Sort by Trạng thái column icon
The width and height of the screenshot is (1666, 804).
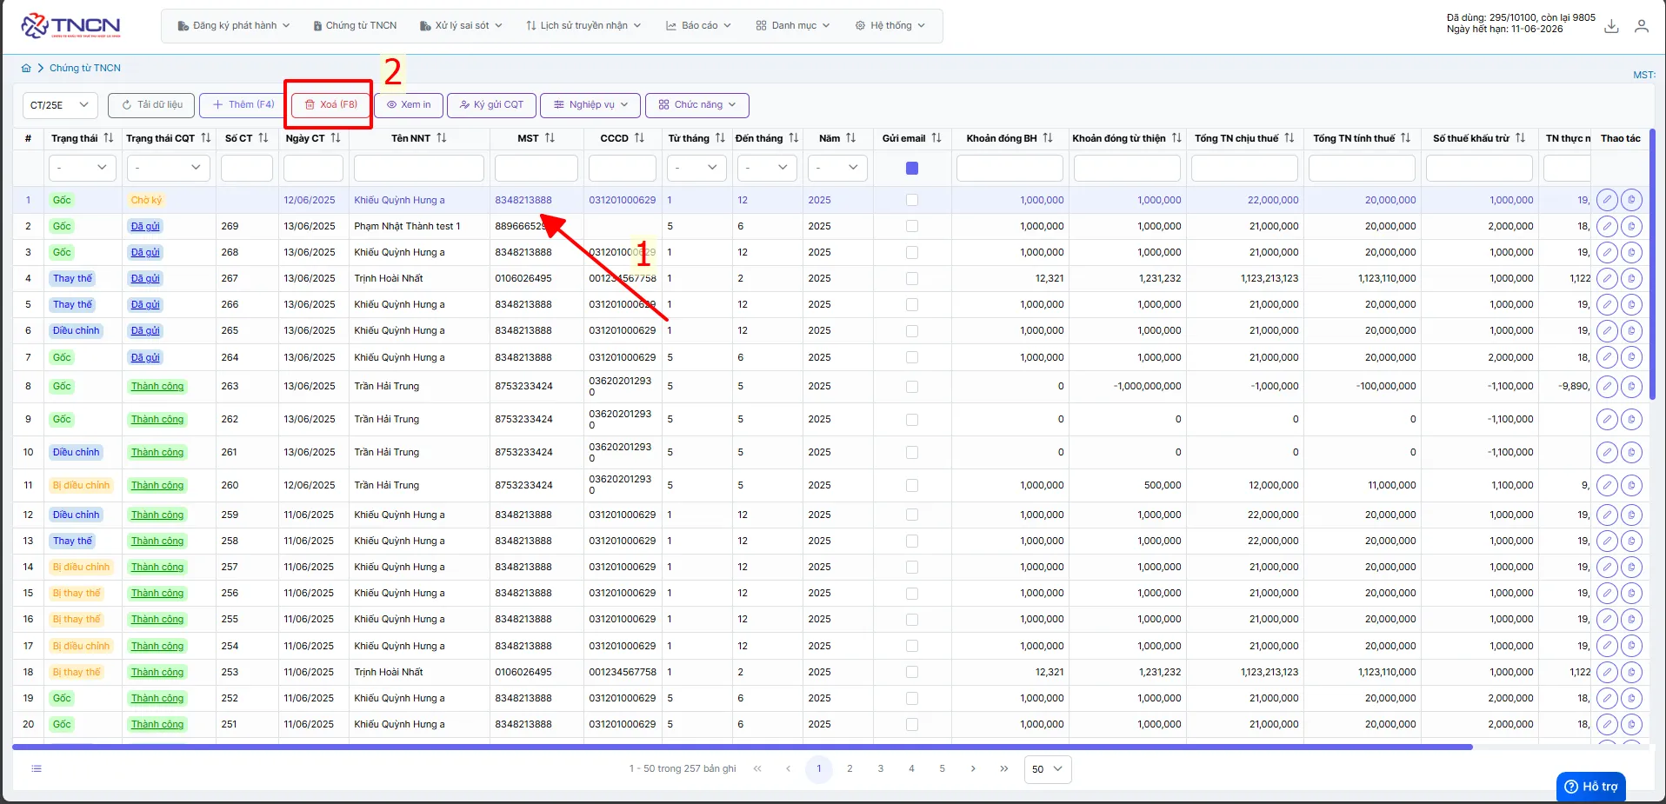pos(109,138)
